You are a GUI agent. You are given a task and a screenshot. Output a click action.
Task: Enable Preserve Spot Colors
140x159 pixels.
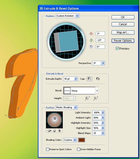47,149
